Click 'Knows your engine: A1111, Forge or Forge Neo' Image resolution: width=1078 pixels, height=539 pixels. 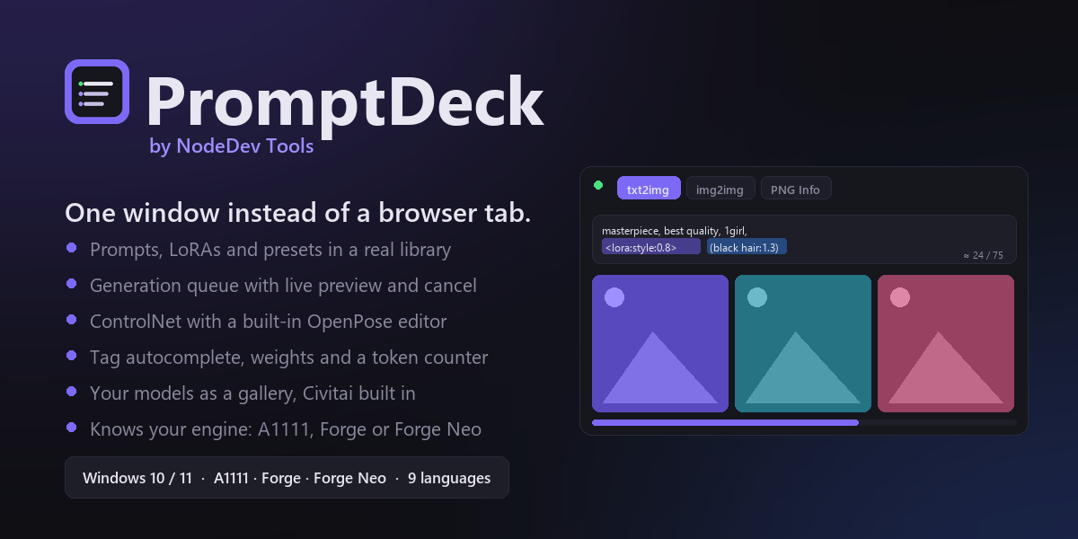(x=286, y=429)
